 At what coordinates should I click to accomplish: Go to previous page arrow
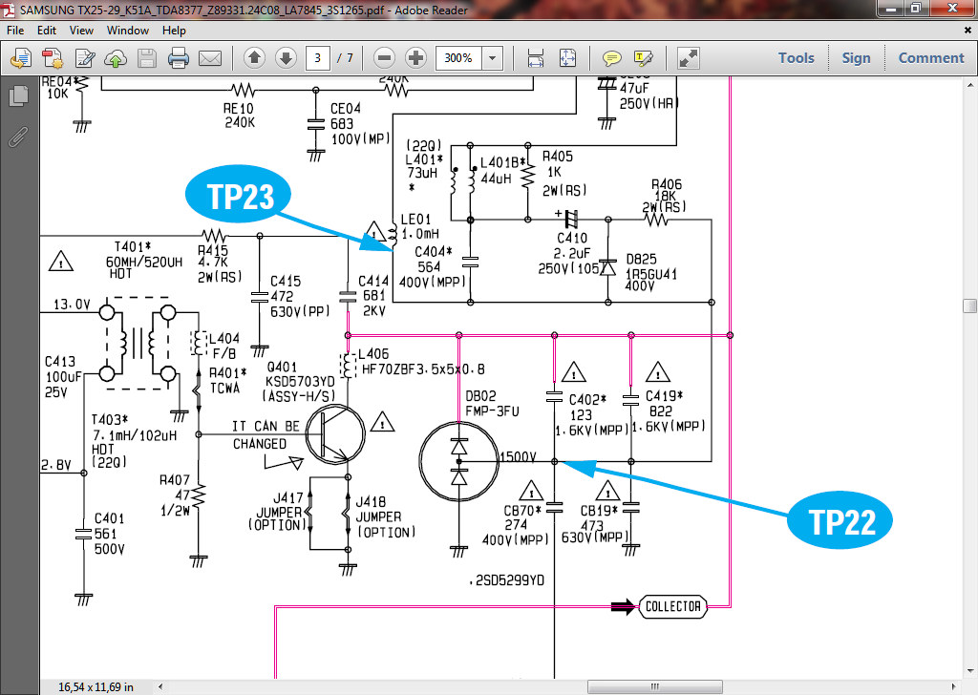click(x=254, y=58)
